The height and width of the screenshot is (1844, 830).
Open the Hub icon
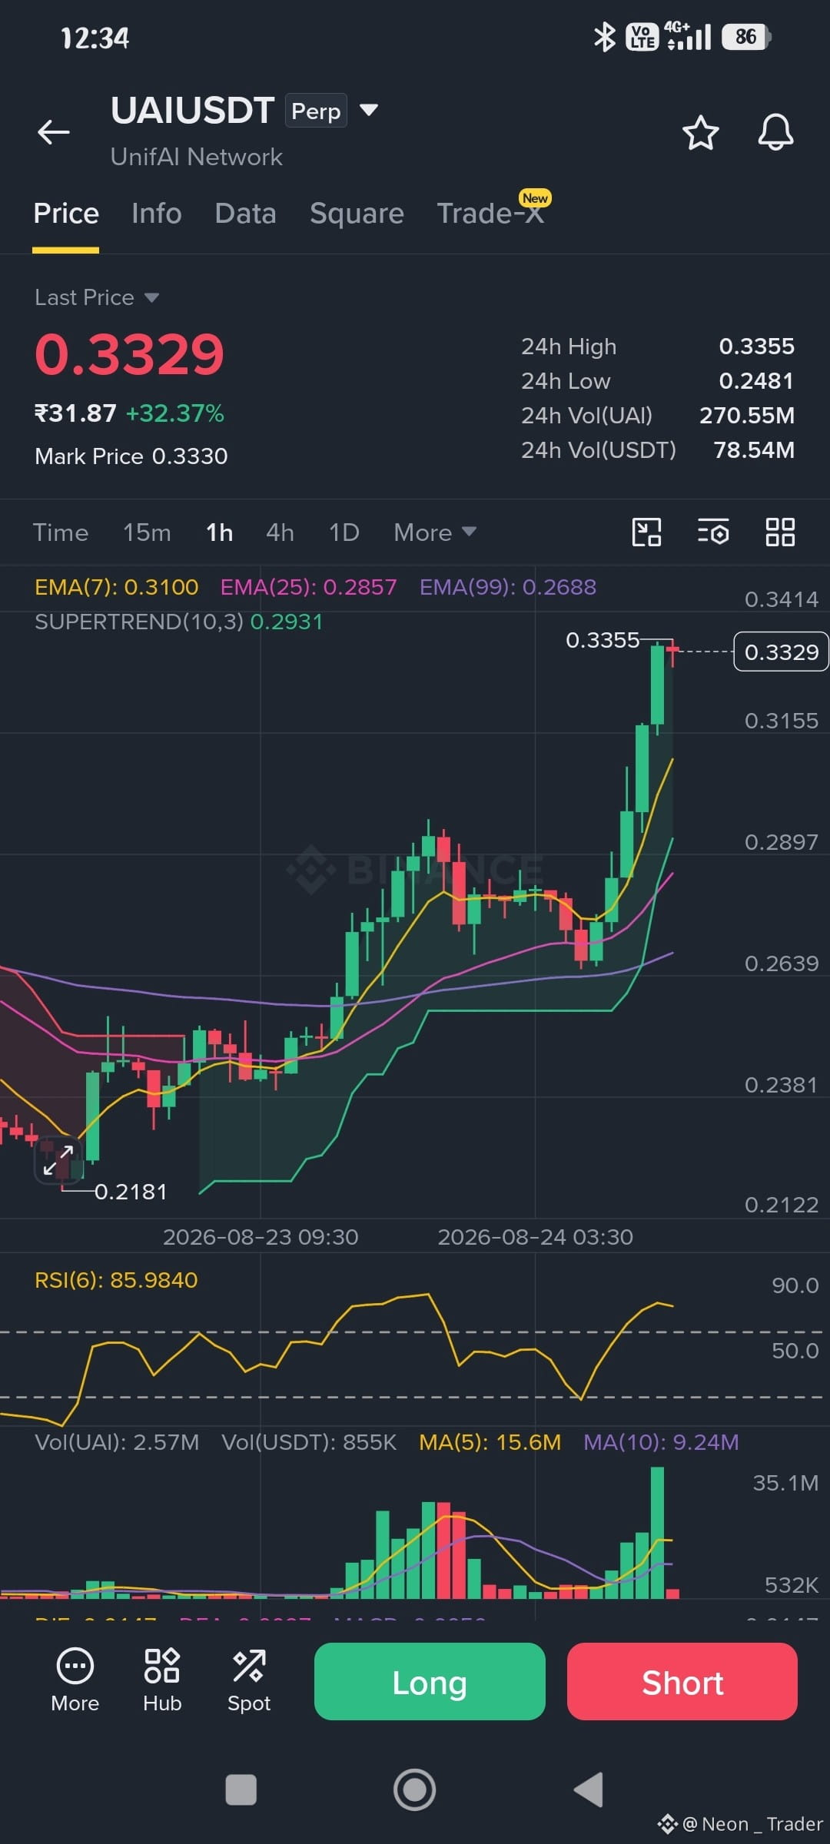click(162, 1681)
